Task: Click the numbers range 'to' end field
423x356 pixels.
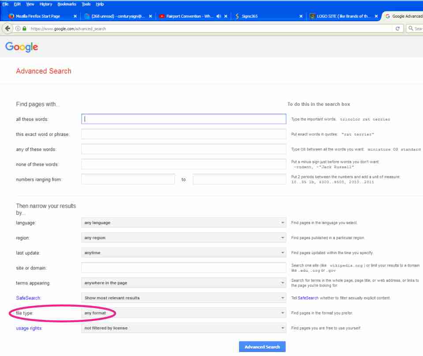Action: click(x=239, y=180)
